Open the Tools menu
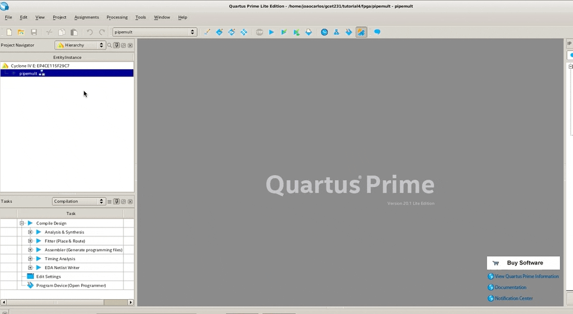573x314 pixels. click(x=140, y=17)
